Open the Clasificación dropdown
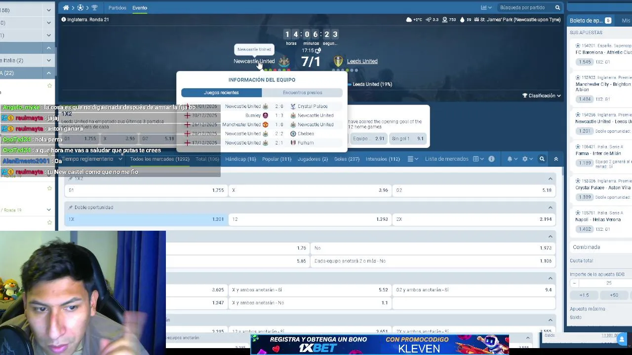This screenshot has height=355, width=632. tap(542, 96)
